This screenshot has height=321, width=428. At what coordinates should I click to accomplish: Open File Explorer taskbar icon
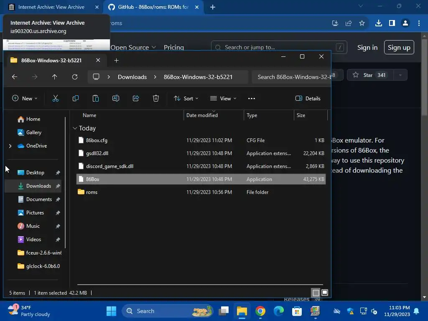click(x=242, y=311)
